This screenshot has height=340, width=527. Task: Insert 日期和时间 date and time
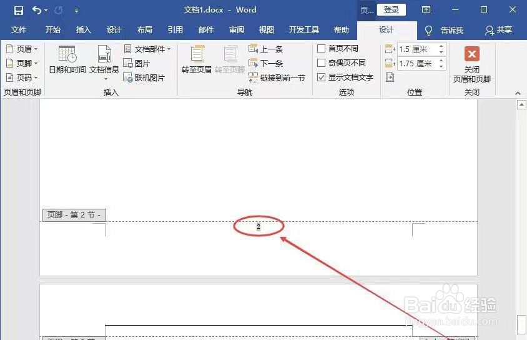coord(67,59)
